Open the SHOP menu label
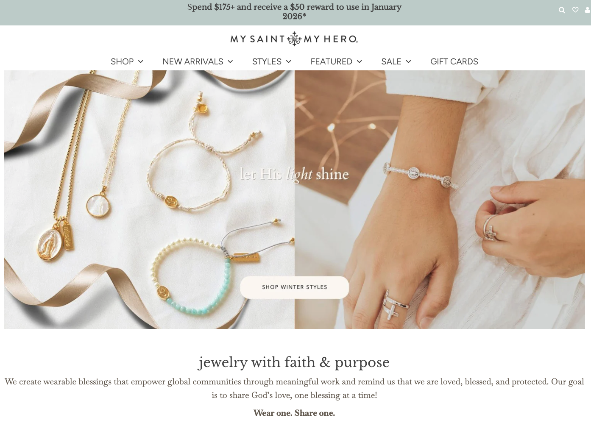This screenshot has width=591, height=434. (x=122, y=61)
